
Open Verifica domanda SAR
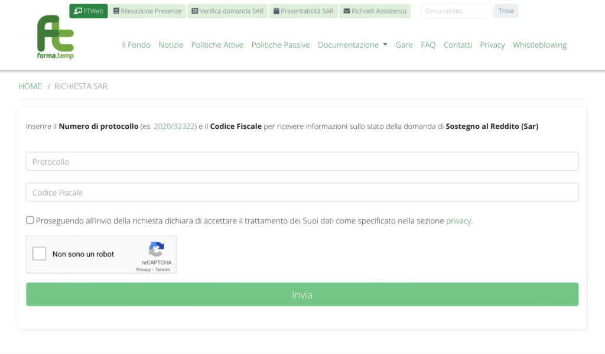tap(227, 11)
